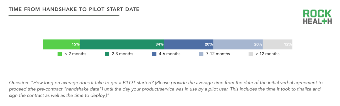Select the gray > 12 months legend swatch
The image size is (340, 106).
coord(251,54)
